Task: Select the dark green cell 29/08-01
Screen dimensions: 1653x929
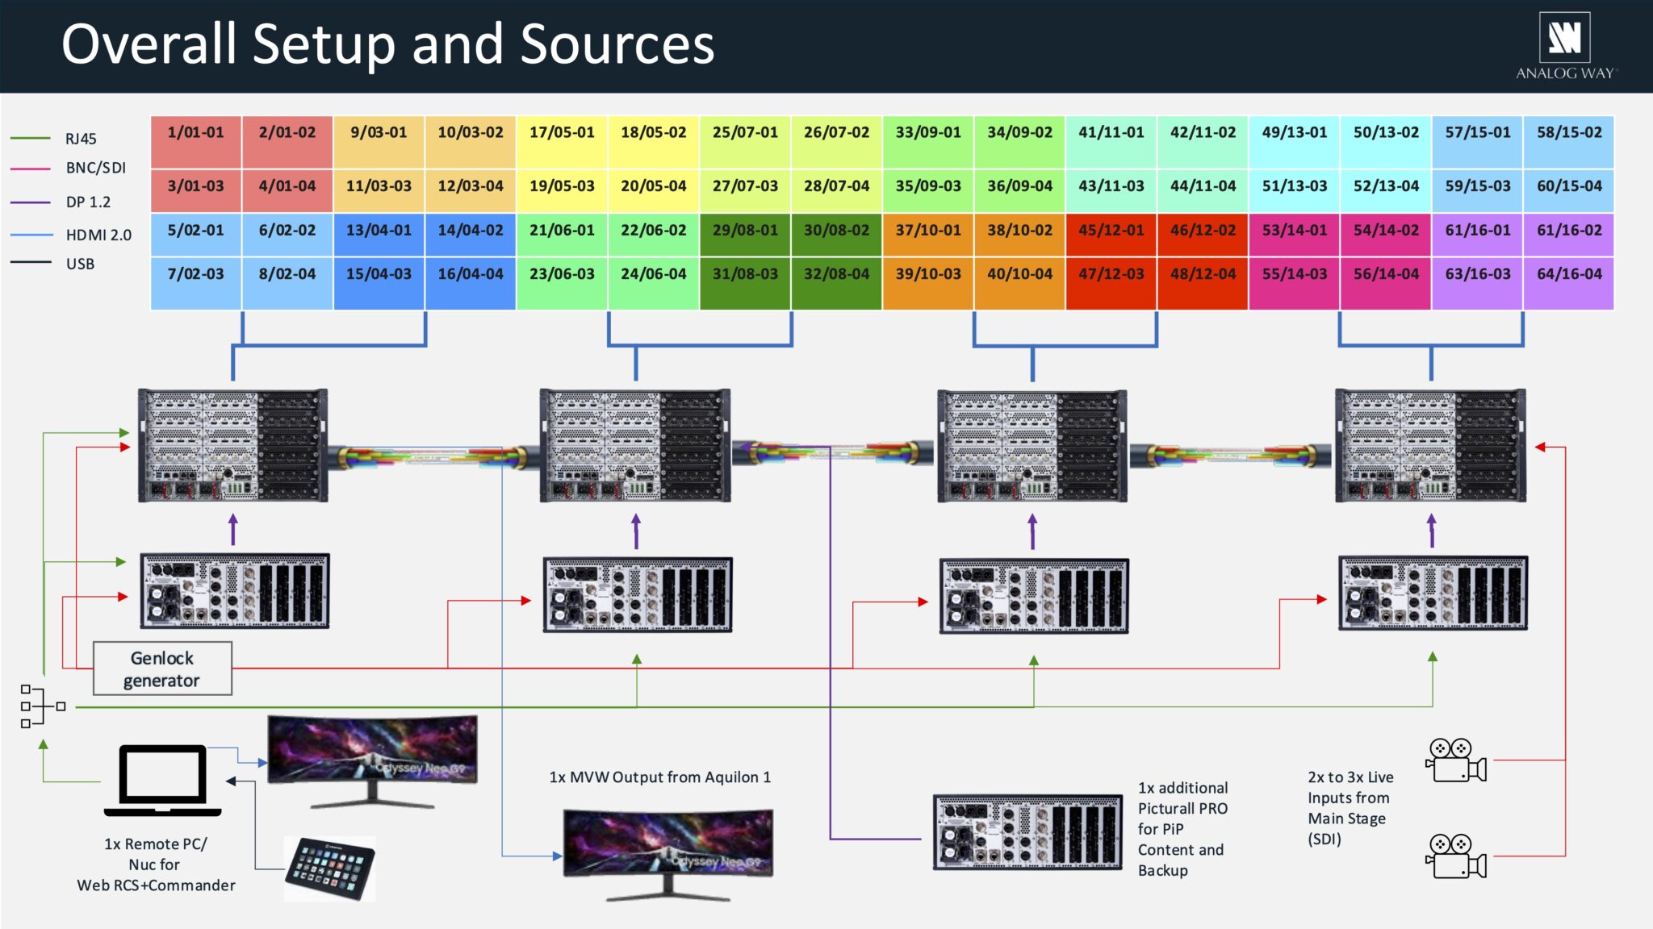Action: coord(745,234)
